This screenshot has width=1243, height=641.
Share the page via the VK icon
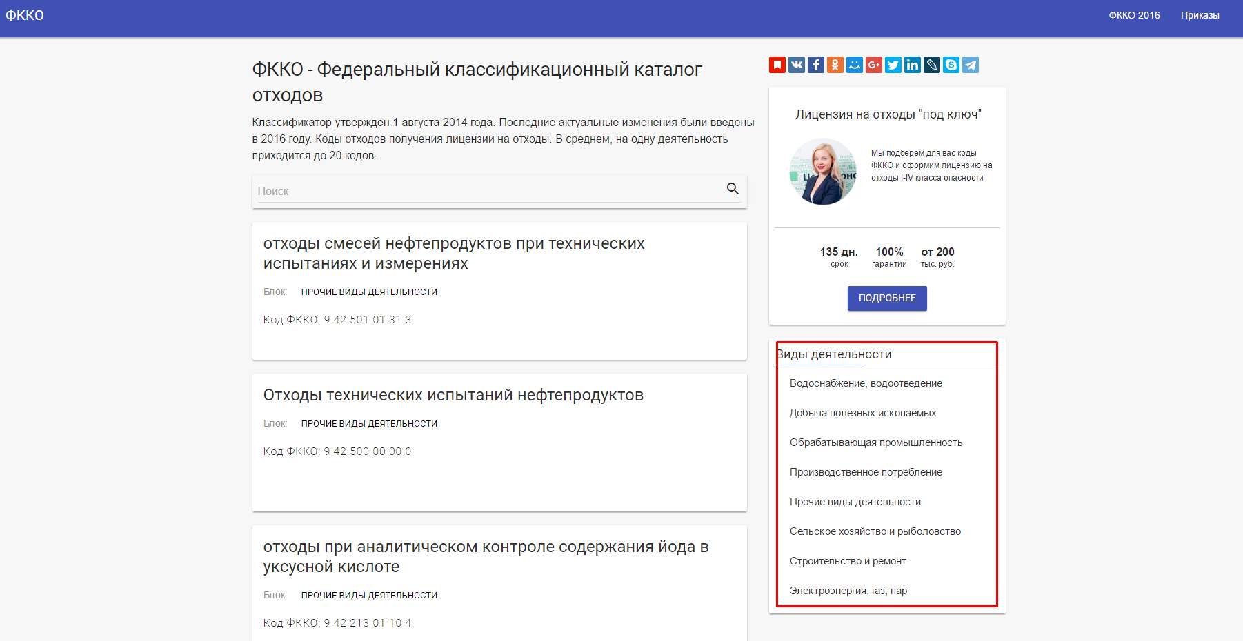(x=797, y=64)
